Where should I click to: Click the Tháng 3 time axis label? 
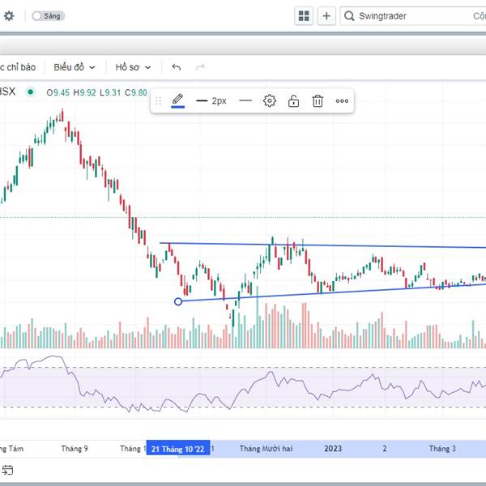442,449
